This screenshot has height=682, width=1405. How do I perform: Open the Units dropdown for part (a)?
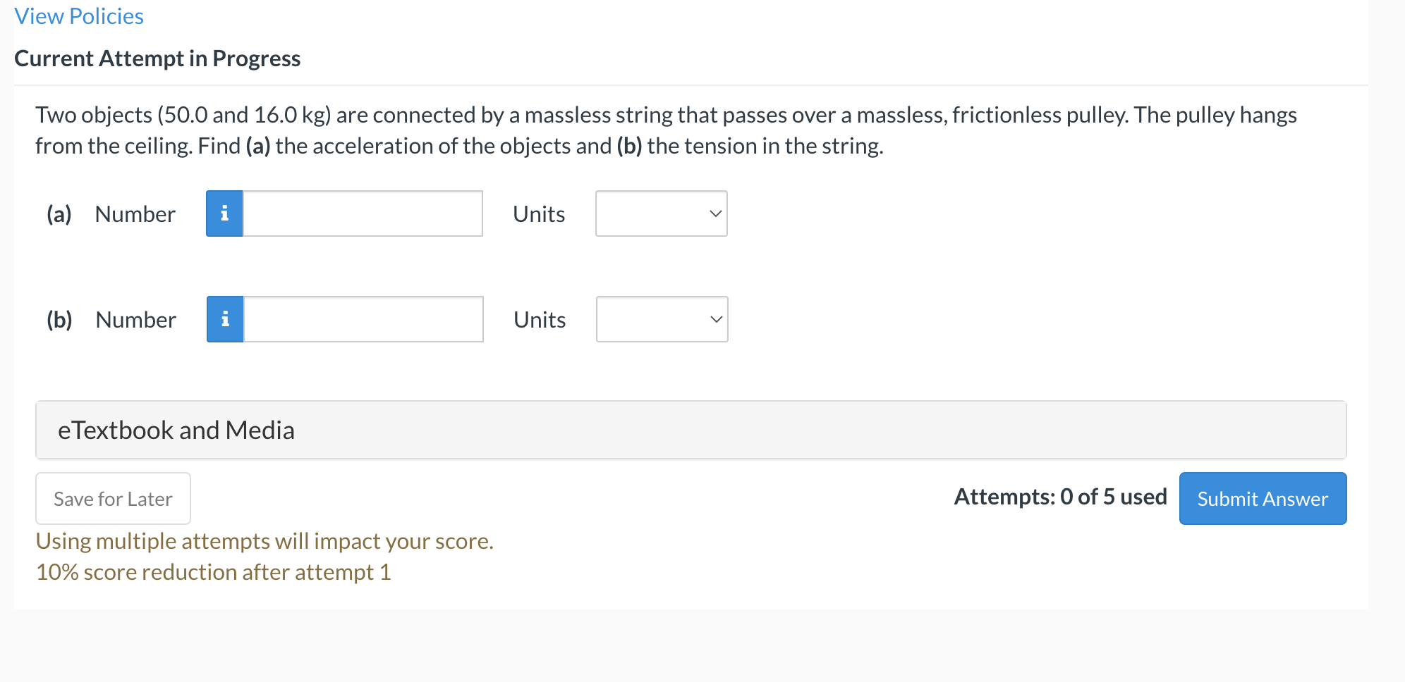662,213
